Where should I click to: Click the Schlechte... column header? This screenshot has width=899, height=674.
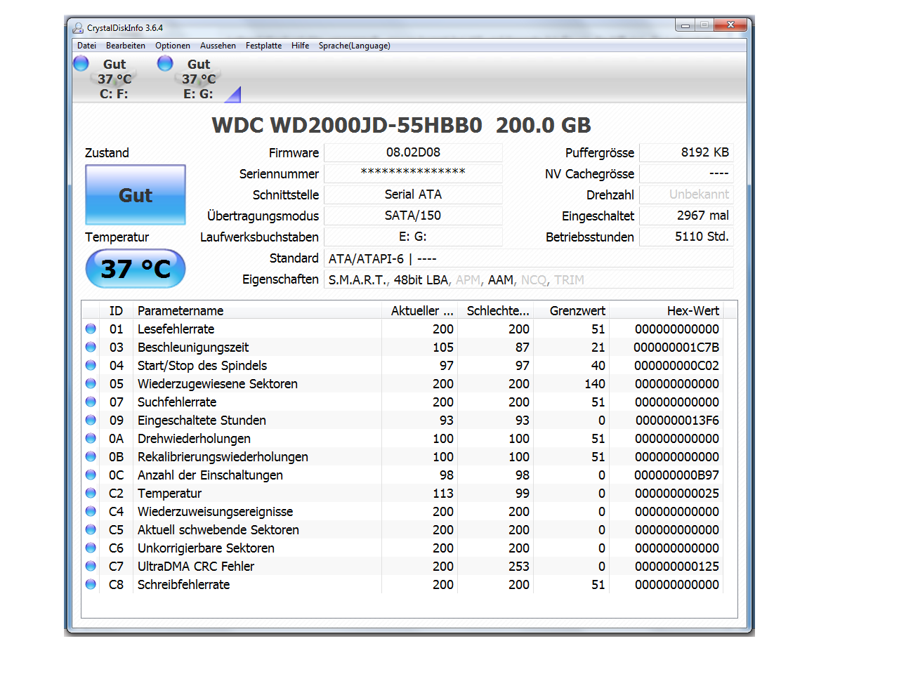point(496,310)
